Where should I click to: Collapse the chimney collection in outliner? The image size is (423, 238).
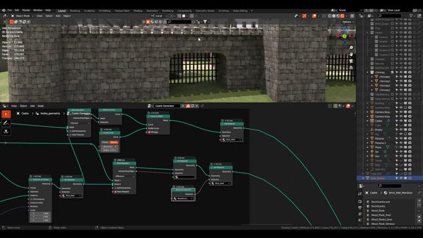click(367, 72)
